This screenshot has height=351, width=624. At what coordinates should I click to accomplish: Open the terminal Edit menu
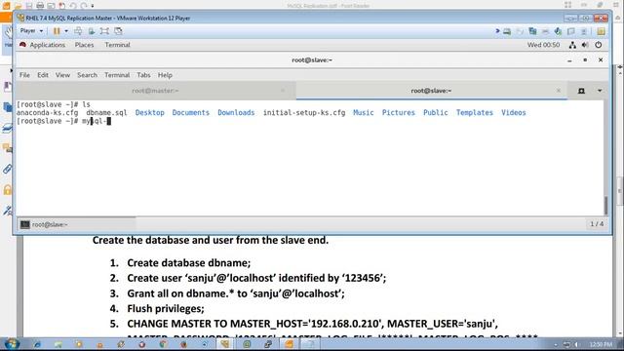pyautogui.click(x=43, y=75)
